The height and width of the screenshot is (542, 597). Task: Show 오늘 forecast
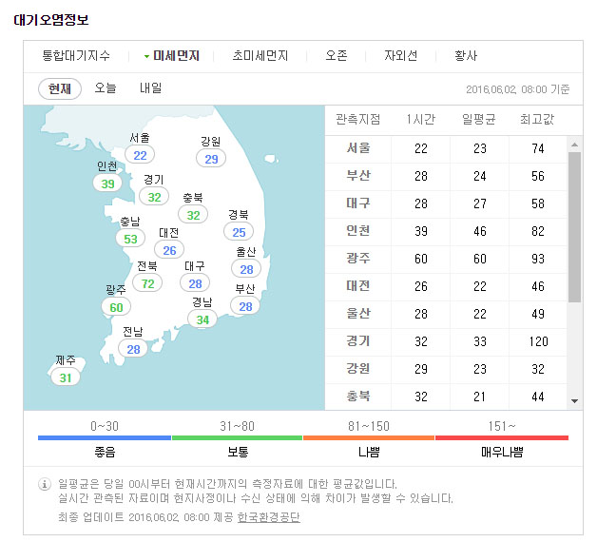point(106,88)
